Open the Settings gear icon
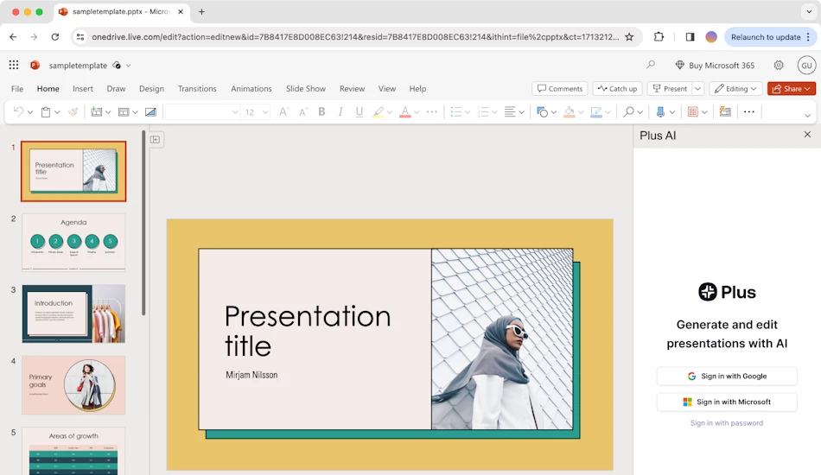821x475 pixels. (779, 65)
